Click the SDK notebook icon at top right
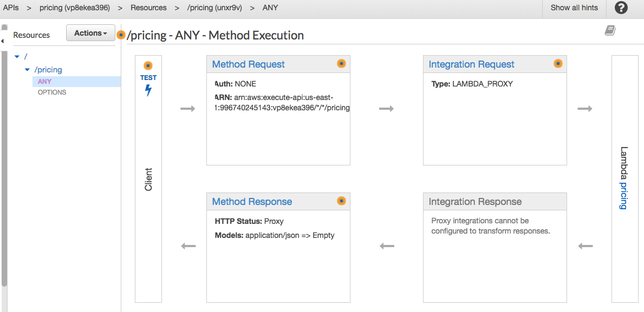This screenshot has width=644, height=312. tap(610, 30)
